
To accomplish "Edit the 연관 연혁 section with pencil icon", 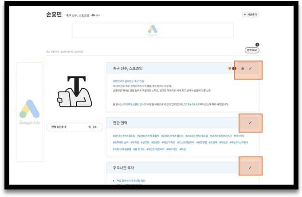I will click(250, 122).
